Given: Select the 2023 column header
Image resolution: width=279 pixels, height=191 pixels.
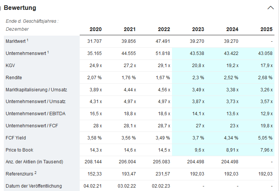Looking at the screenshot, I should tap(198, 30).
